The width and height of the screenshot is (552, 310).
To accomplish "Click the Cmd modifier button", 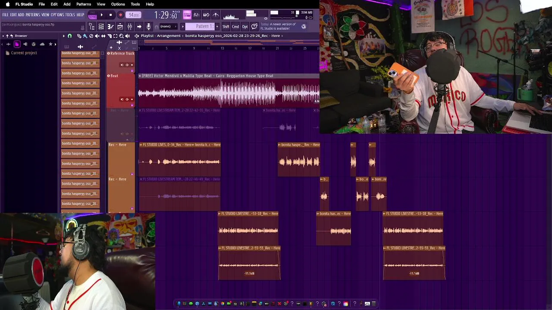I will click(235, 27).
